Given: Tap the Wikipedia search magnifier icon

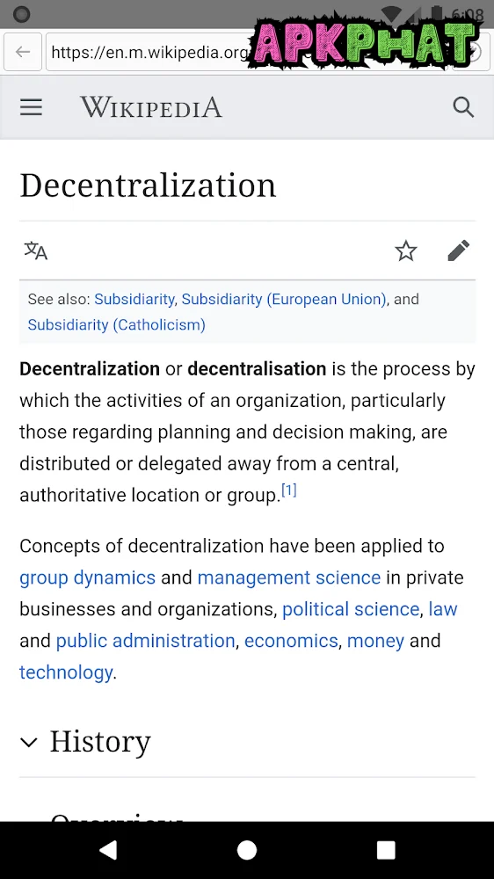Looking at the screenshot, I should (x=463, y=107).
